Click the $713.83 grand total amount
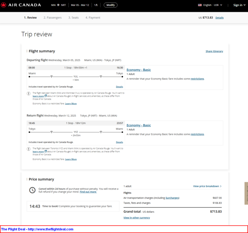 pyautogui.click(x=216, y=212)
